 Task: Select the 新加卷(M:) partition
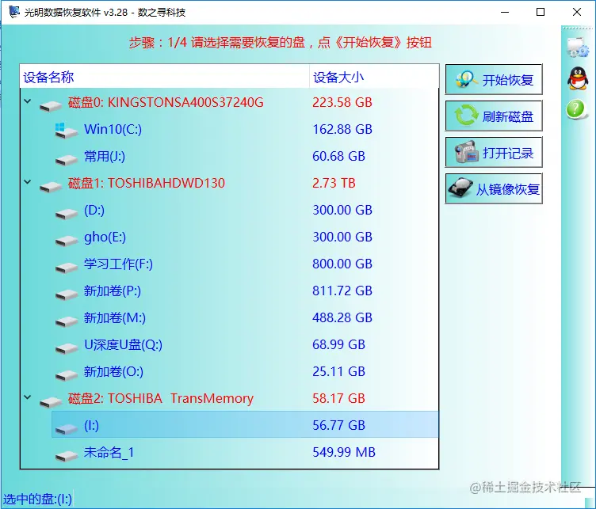115,317
